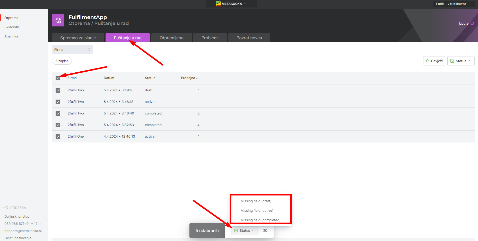478x241 pixels.
Task: Sort by the Firma column header
Action: pyautogui.click(x=72, y=78)
